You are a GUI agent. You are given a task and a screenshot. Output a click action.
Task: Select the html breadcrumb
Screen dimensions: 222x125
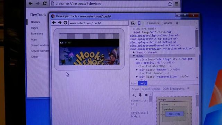[134, 83]
